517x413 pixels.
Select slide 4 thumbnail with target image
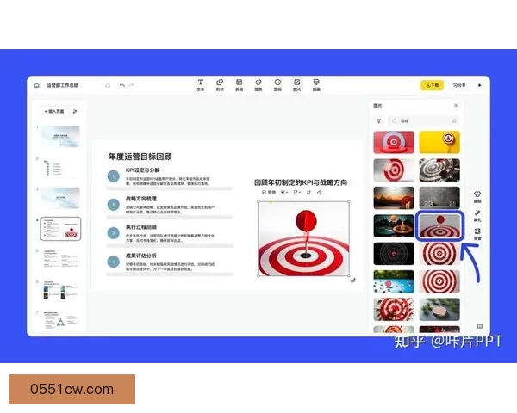click(x=60, y=229)
